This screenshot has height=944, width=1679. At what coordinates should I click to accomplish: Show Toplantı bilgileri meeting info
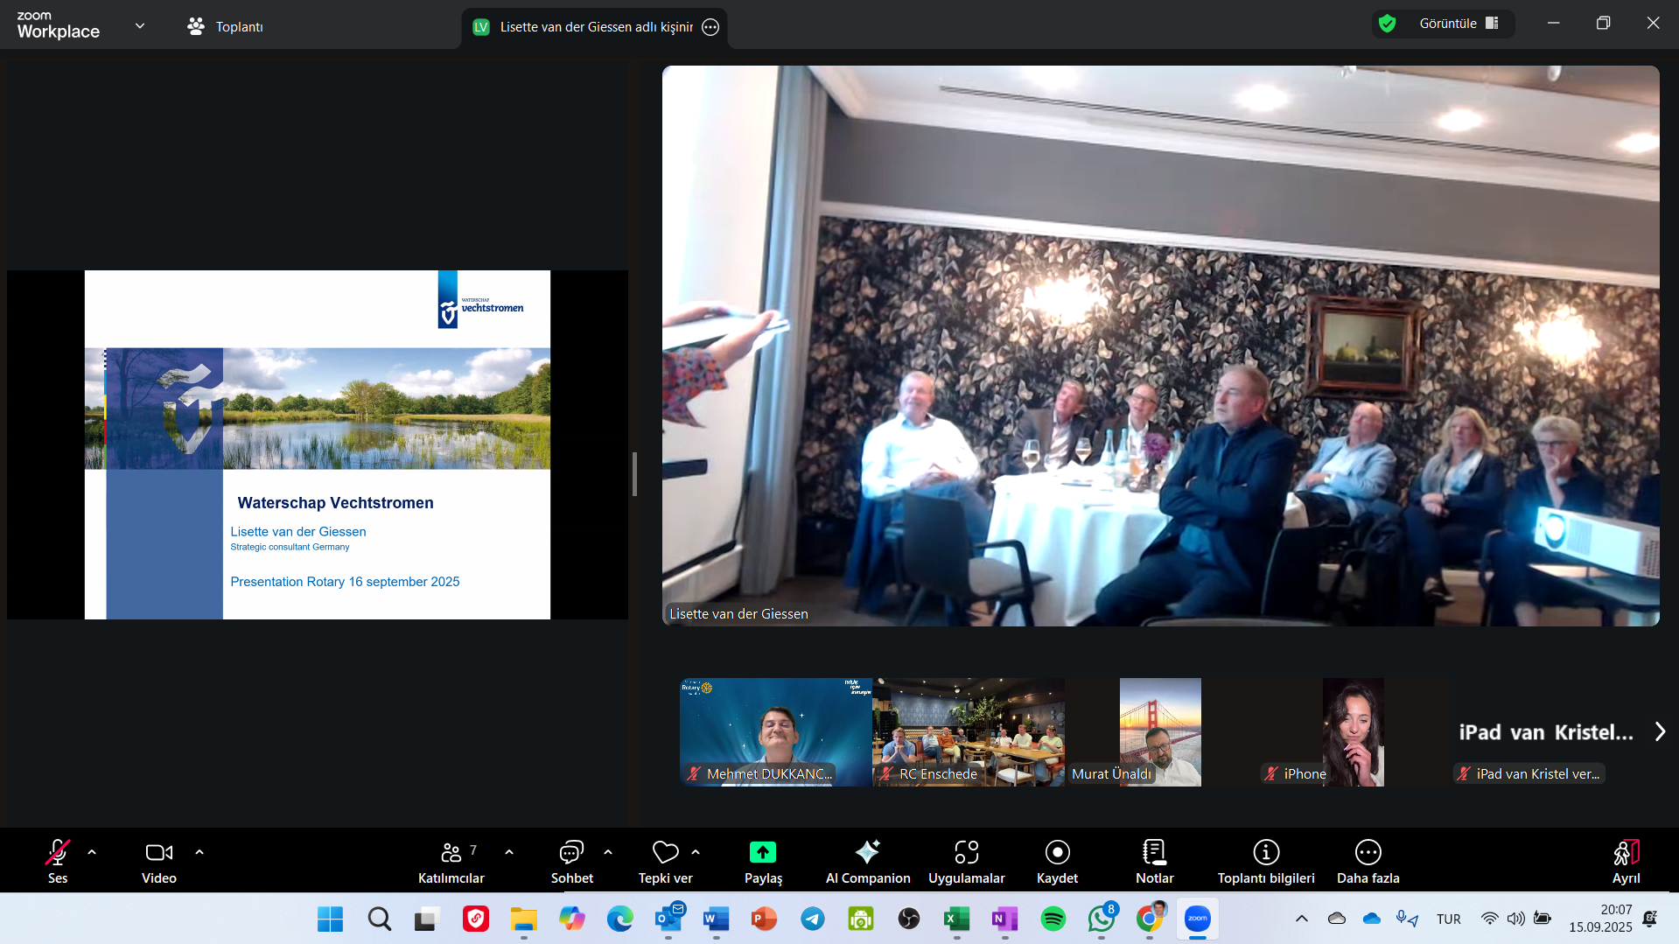click(x=1265, y=860)
